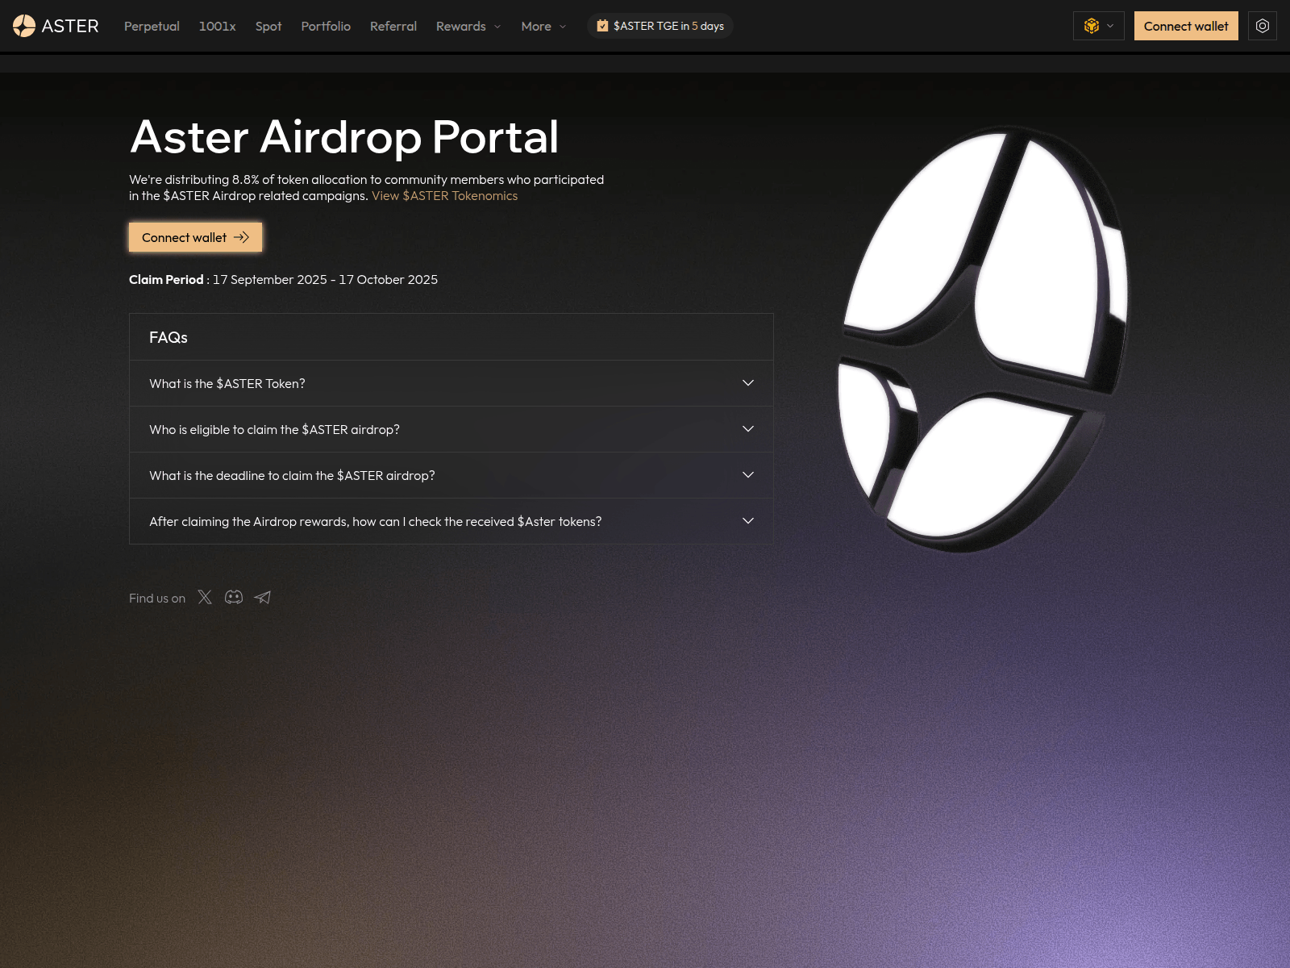Open settings via the hexagon icon
This screenshot has height=968, width=1290.
click(1262, 25)
